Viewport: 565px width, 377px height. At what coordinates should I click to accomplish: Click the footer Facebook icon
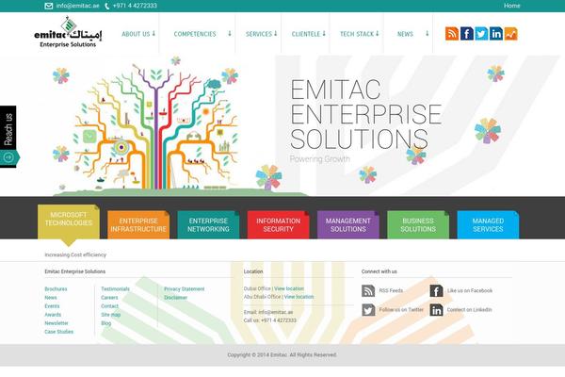(436, 291)
